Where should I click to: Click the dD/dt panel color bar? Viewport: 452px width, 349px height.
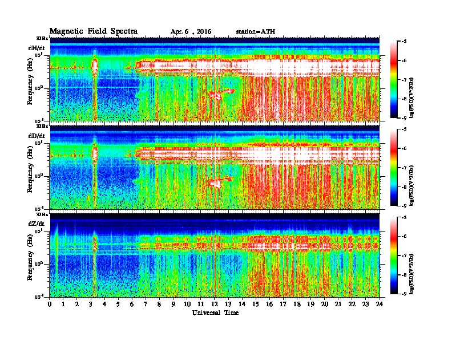pos(394,167)
